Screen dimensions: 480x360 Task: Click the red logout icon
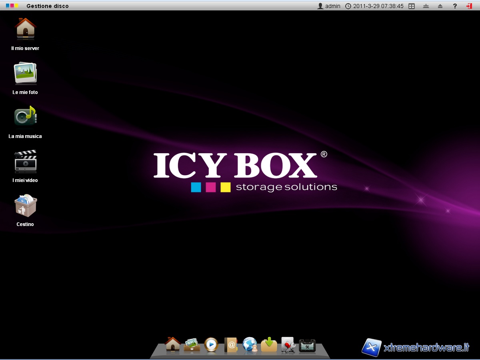[x=469, y=6]
